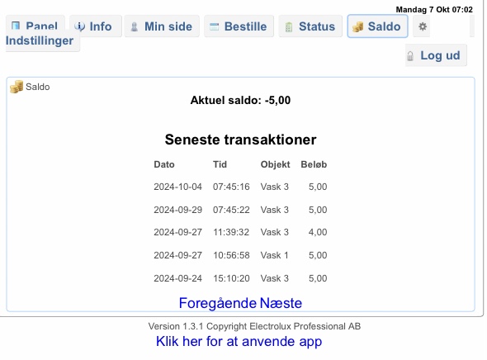Screen dimensions: 487x360
Task: Follow the Klik her for at anvende app link
Action: (x=239, y=341)
